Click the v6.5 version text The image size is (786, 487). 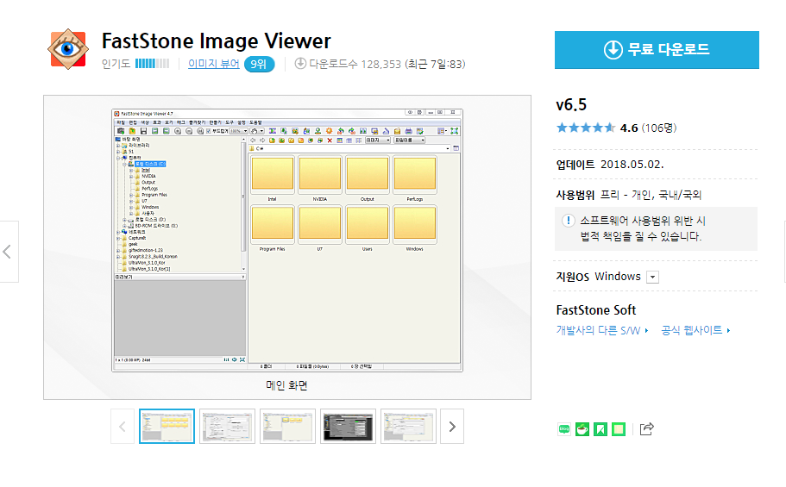(571, 104)
